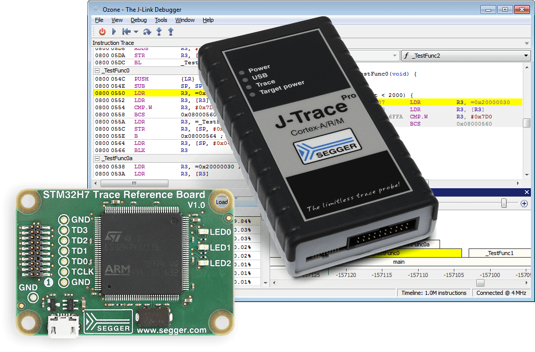
Task: Open the Window menu
Action: tap(185, 20)
